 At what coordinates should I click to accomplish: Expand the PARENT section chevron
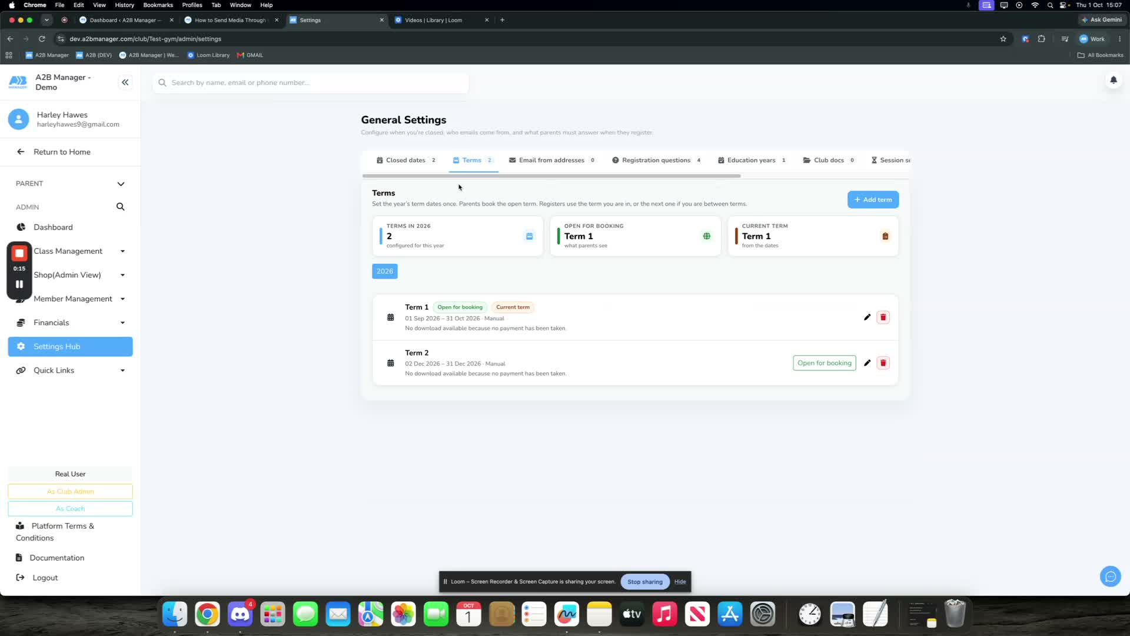tap(121, 184)
